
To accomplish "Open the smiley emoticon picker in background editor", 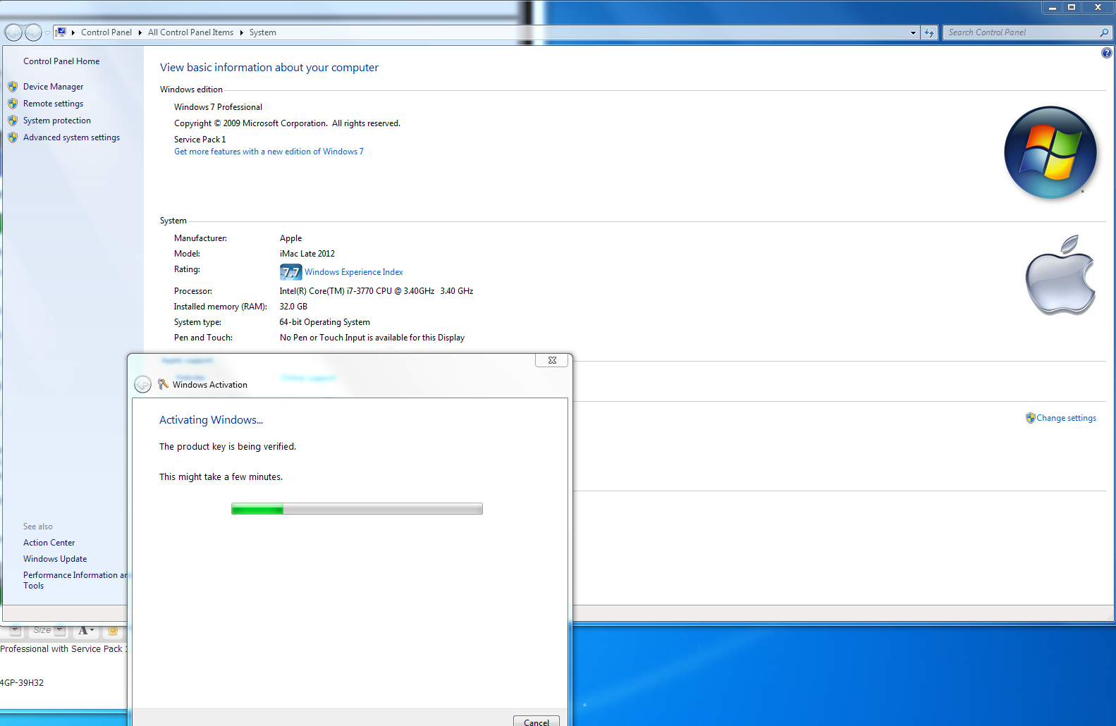I will 113,631.
